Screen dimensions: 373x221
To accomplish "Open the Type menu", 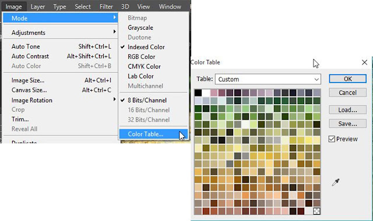I will (x=59, y=6).
